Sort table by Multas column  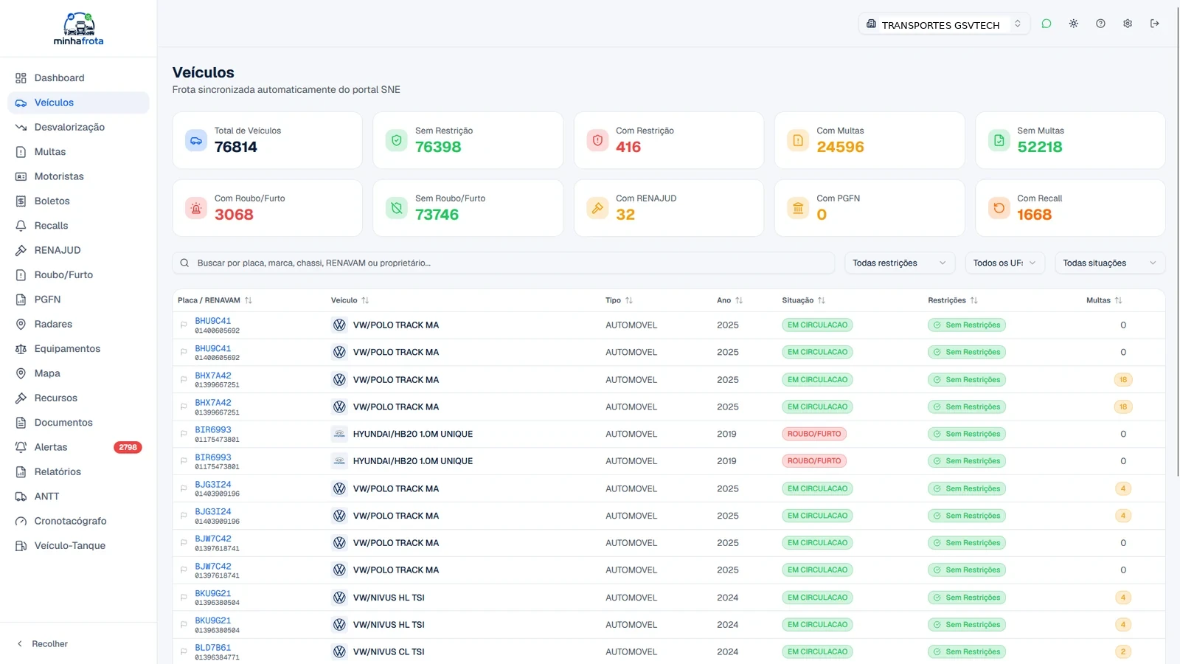[x=1104, y=300]
